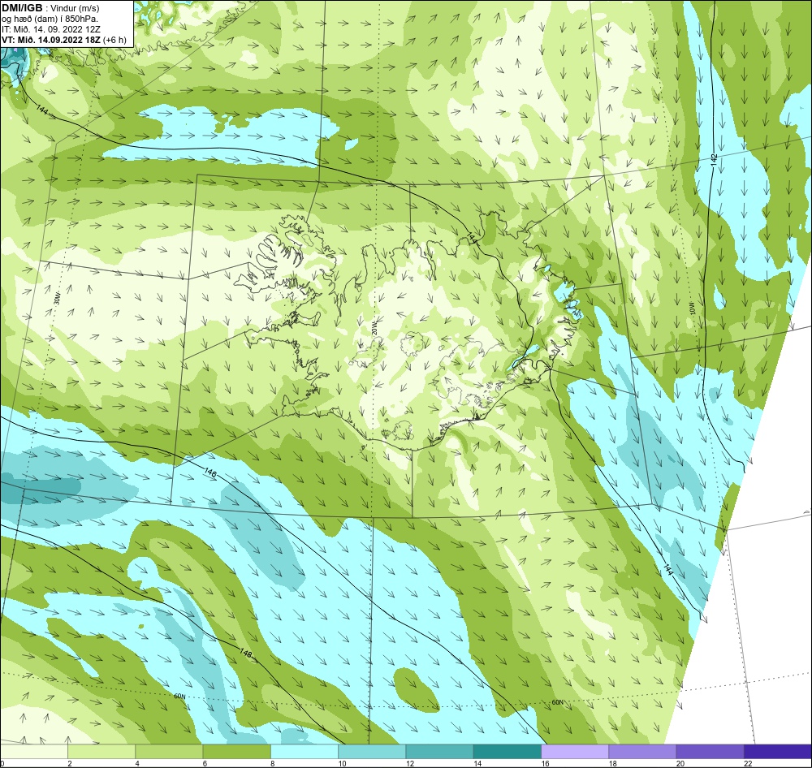Choose the darkest purple swatch above 22
The image size is (812, 768).
point(777,750)
